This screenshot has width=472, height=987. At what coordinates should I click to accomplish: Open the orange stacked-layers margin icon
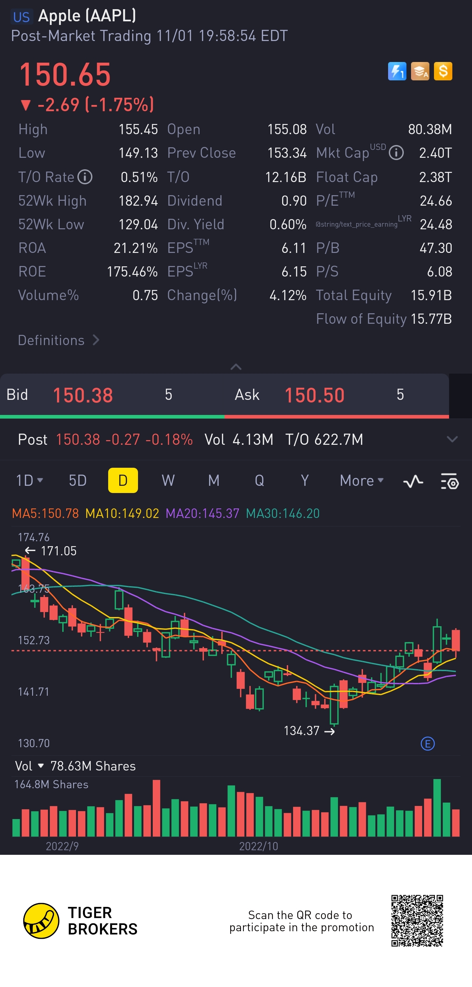coord(420,71)
